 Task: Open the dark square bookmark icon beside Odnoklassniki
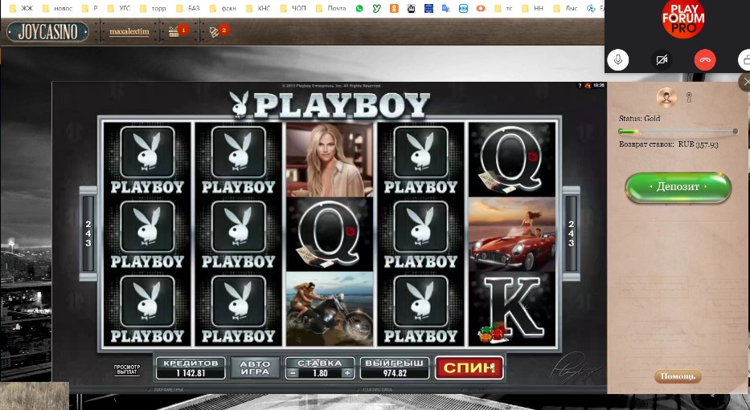pos(411,8)
